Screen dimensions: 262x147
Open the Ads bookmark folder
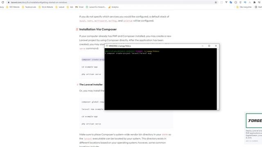(70, 7)
